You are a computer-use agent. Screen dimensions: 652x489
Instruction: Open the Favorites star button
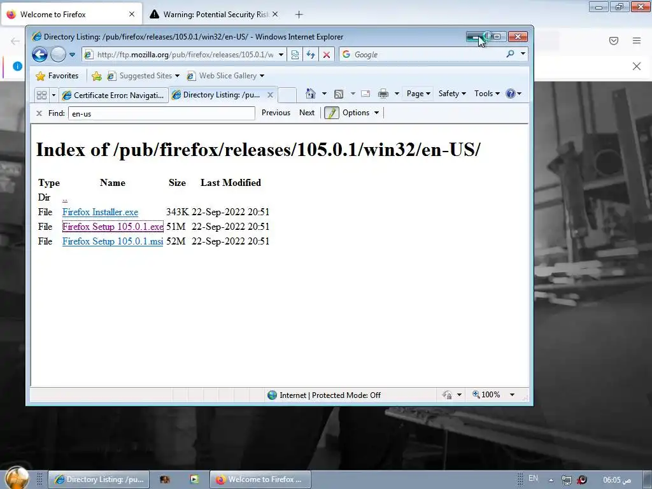click(x=57, y=76)
